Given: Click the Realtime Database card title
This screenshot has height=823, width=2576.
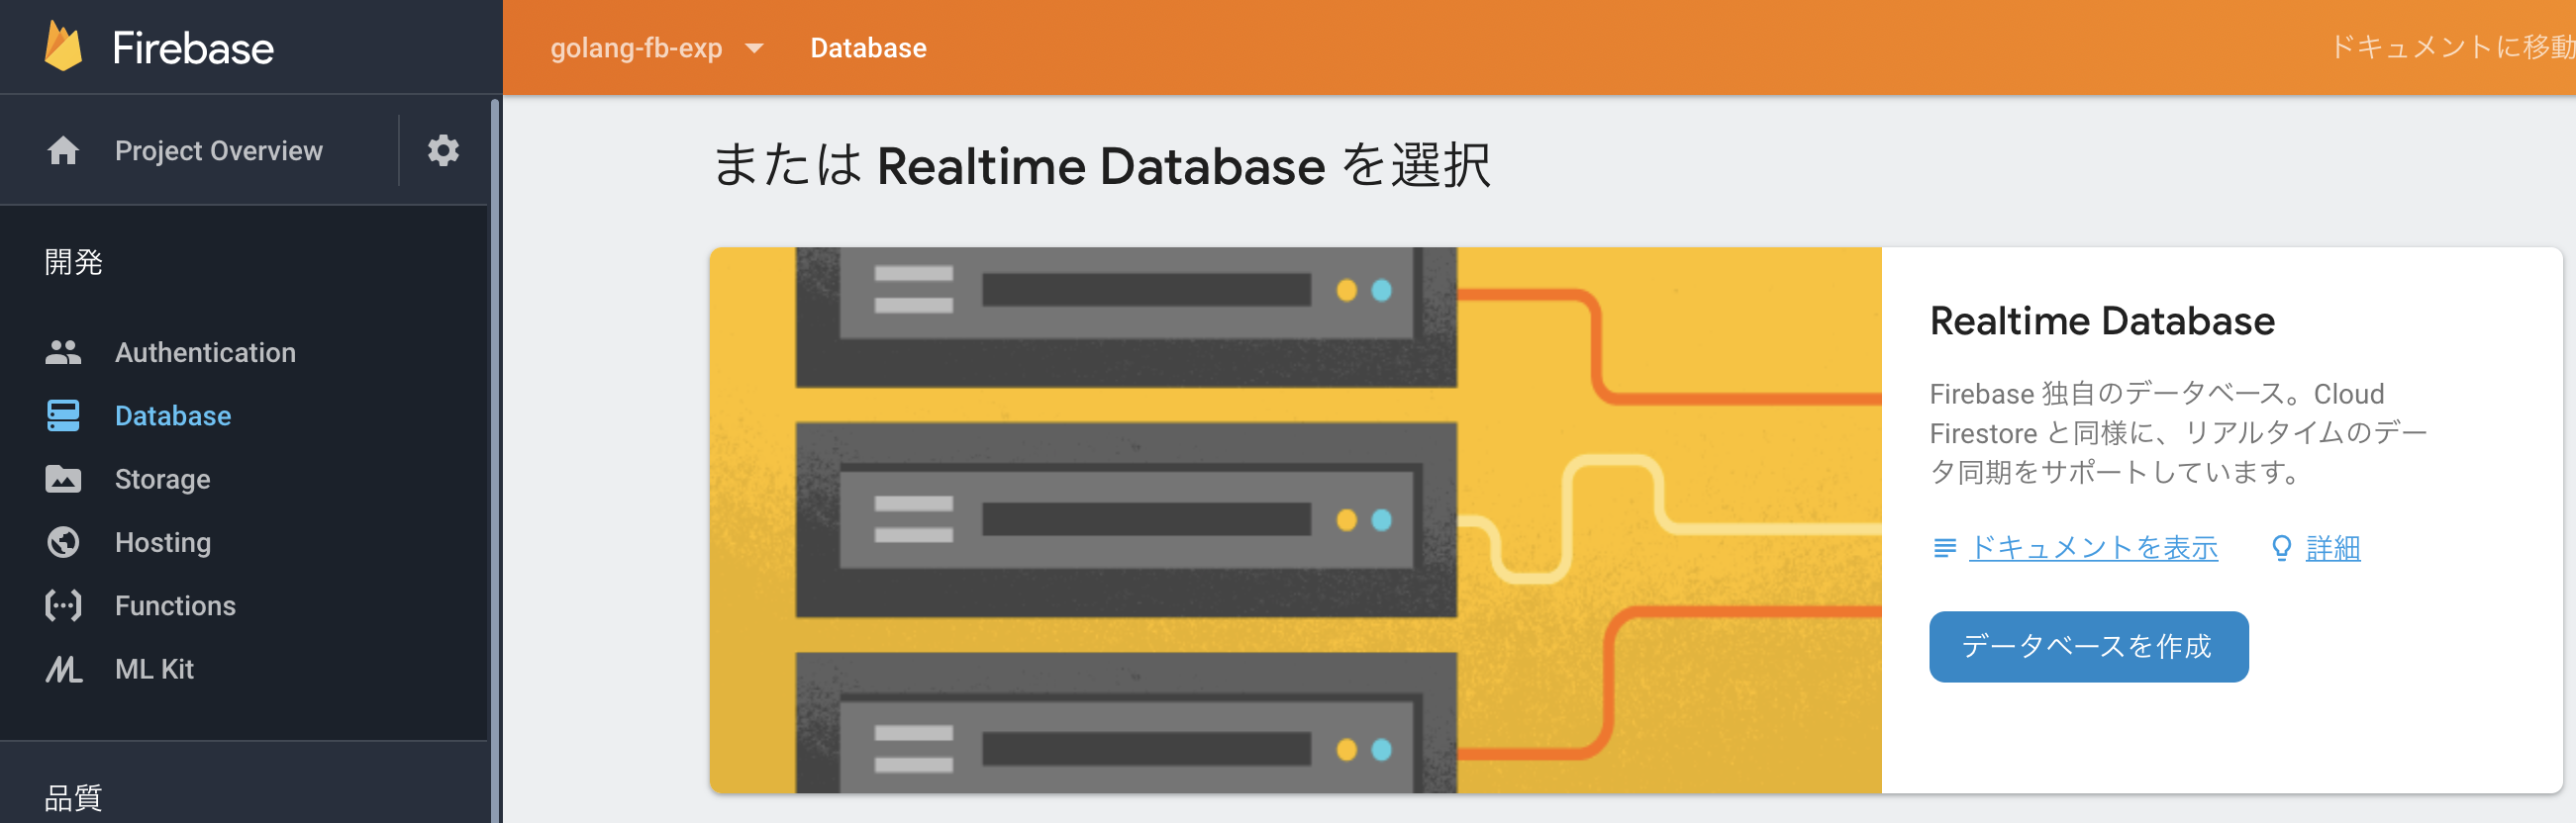Looking at the screenshot, I should (x=2102, y=320).
